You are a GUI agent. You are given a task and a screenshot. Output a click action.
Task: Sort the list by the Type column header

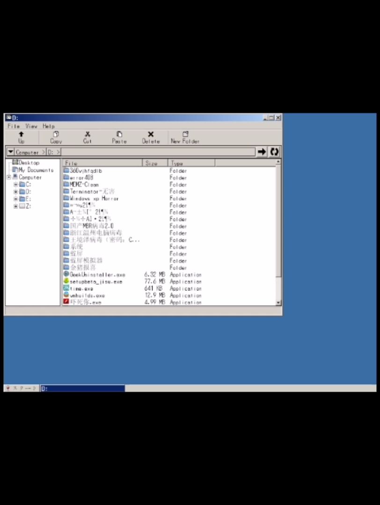pos(191,163)
